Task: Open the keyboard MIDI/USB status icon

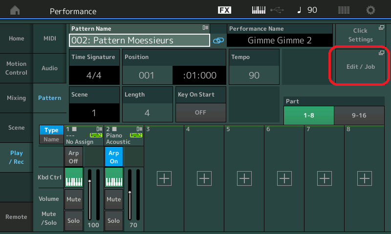Action: pos(267,10)
